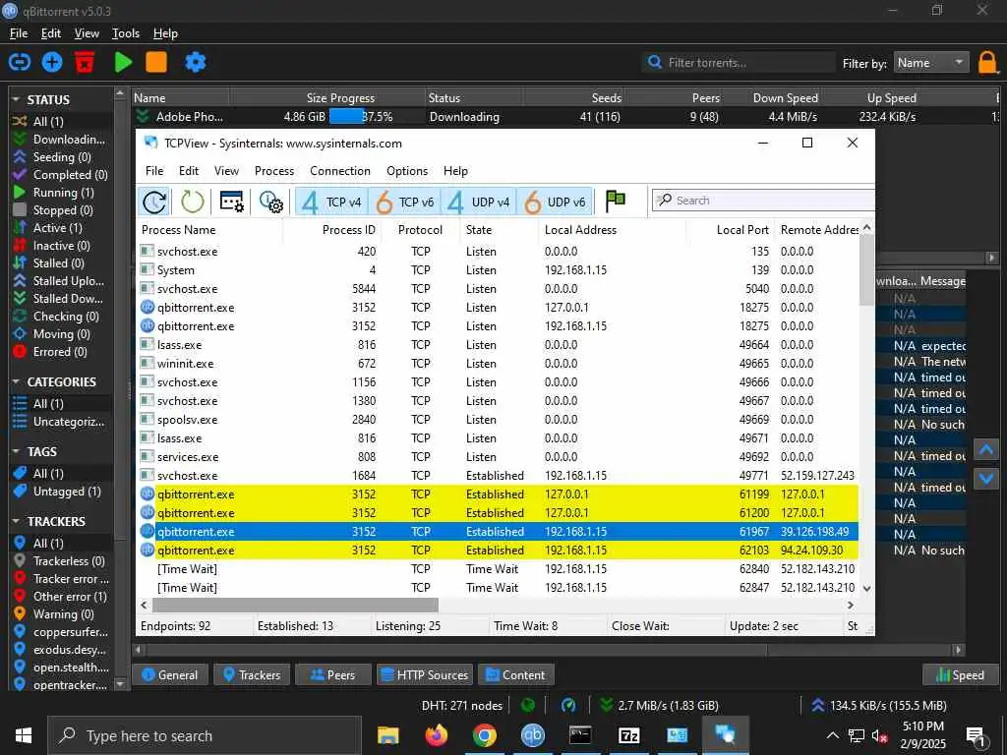
Task: Click the Add torrent link icon in qBittorrent
Action: pos(20,62)
